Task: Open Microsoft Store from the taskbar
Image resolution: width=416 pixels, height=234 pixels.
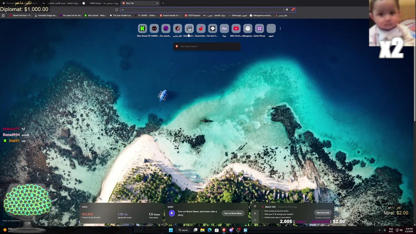Action: pos(216,230)
